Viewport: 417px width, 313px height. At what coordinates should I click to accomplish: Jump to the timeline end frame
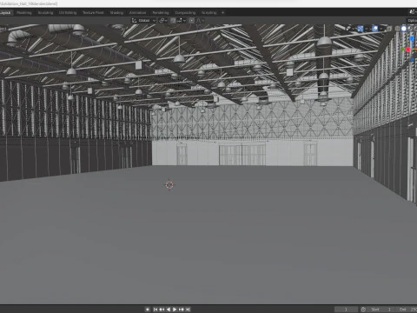188,310
